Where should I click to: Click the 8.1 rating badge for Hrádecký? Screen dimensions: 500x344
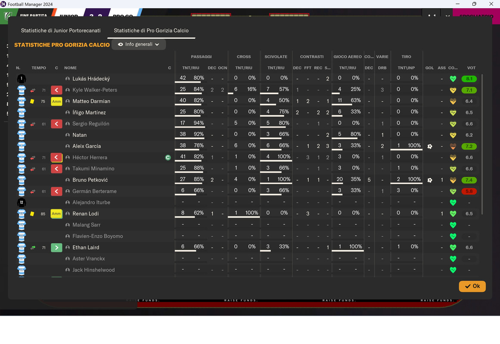tap(469, 79)
